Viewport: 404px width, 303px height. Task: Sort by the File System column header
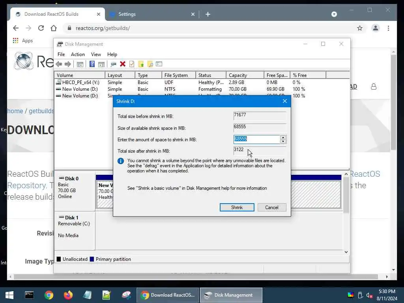(179, 75)
